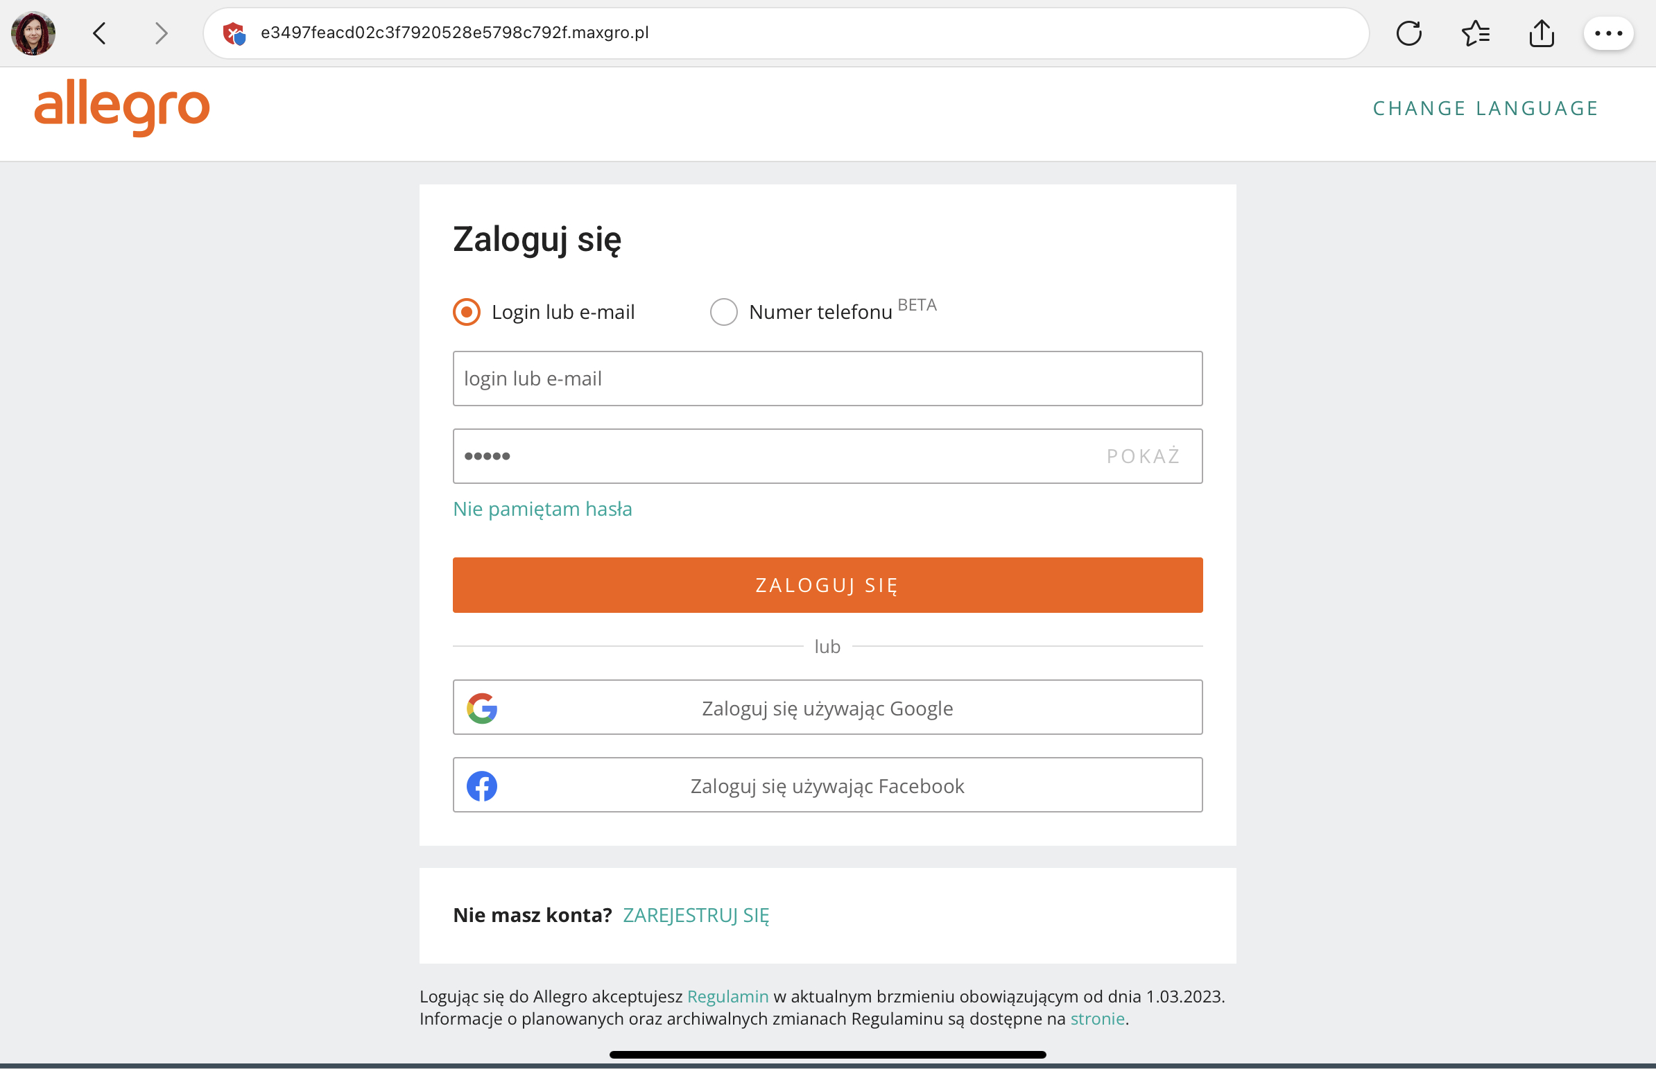
Task: Select the Login lub e-mail radio option
Action: coord(467,313)
